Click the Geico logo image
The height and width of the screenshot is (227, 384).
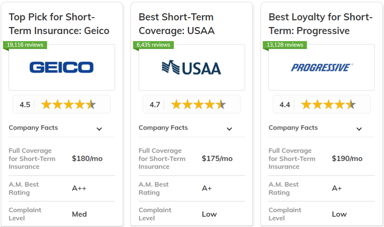coord(61,67)
